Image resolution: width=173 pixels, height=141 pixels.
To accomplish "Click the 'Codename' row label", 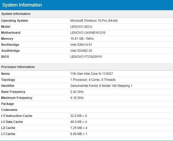I will [x=9, y=110].
